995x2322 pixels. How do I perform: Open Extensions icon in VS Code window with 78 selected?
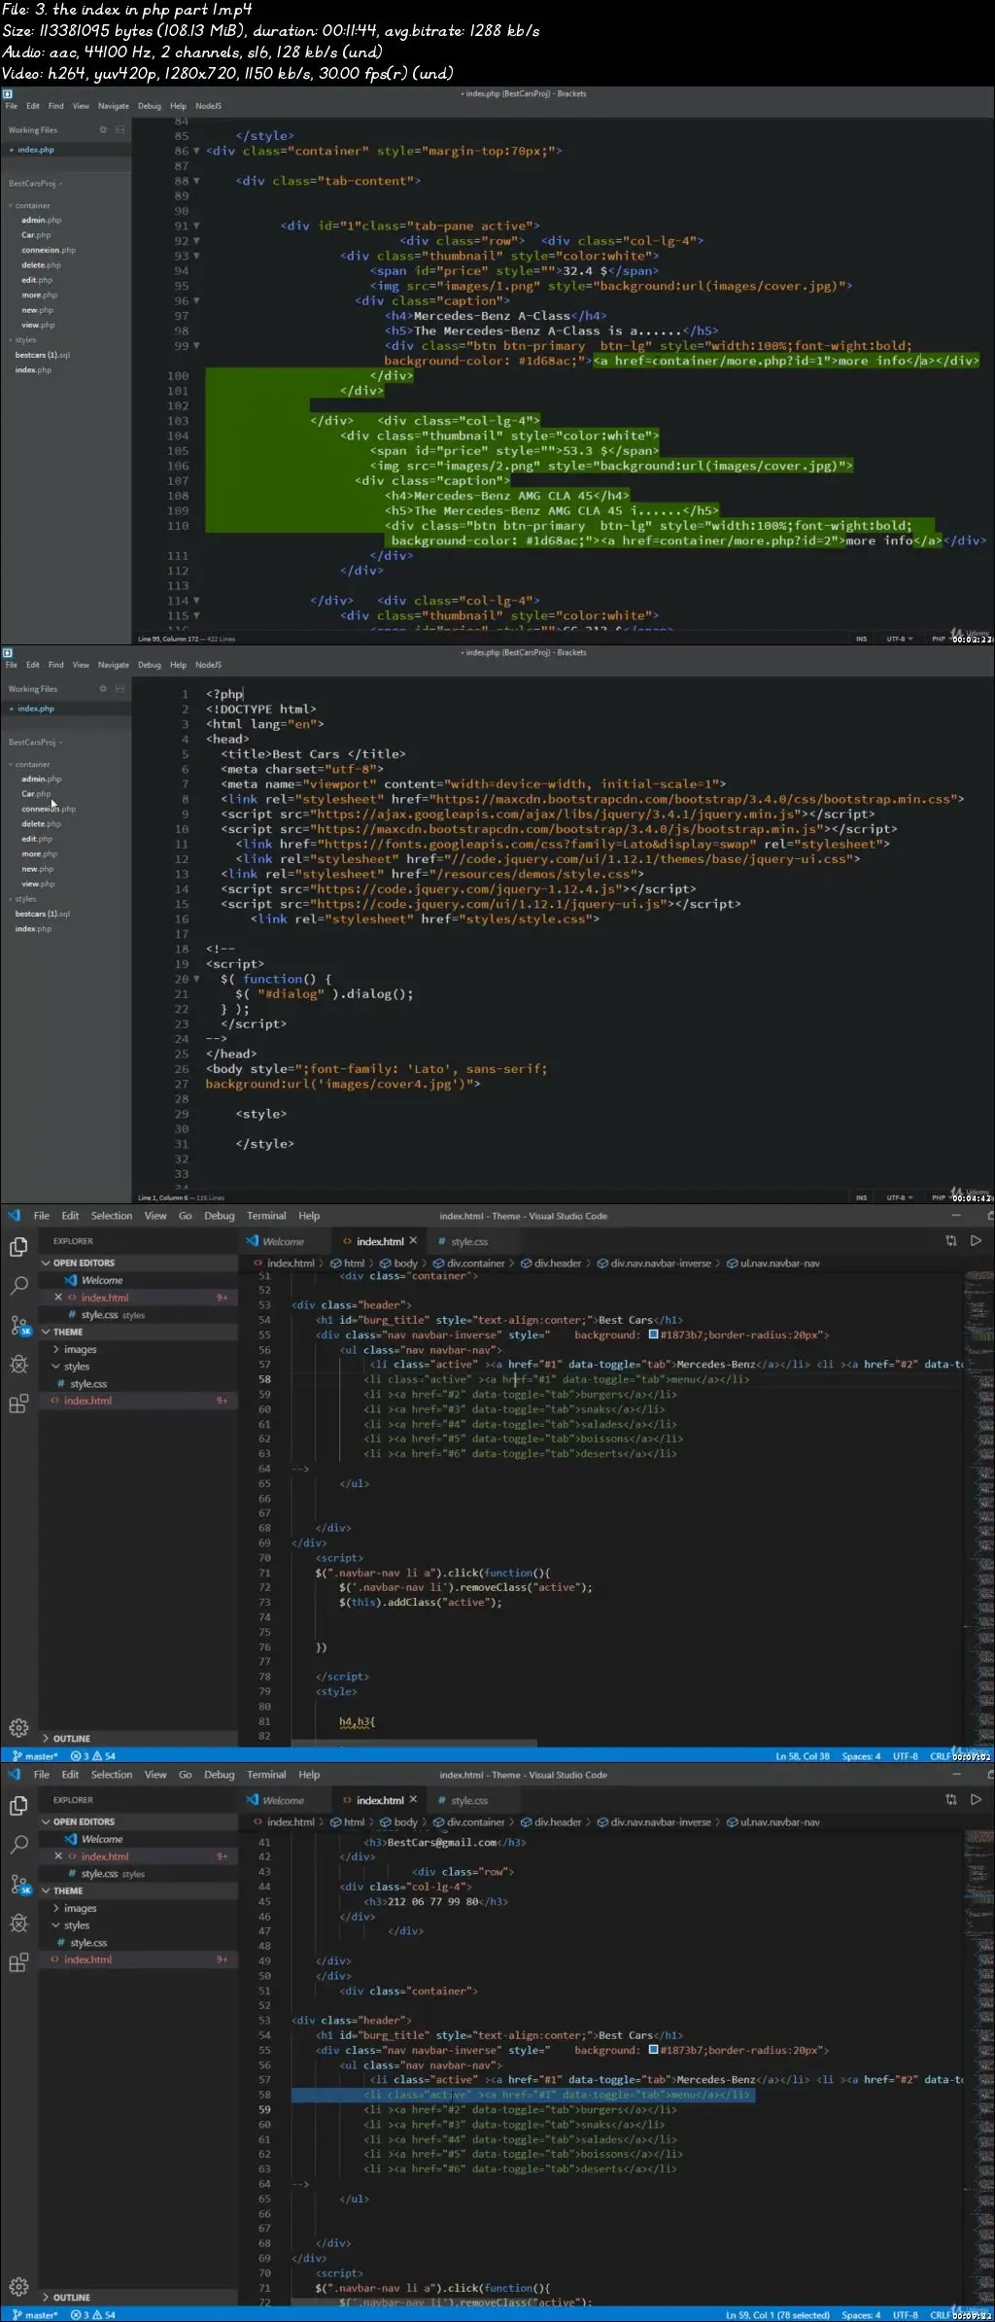pyautogui.click(x=18, y=1962)
